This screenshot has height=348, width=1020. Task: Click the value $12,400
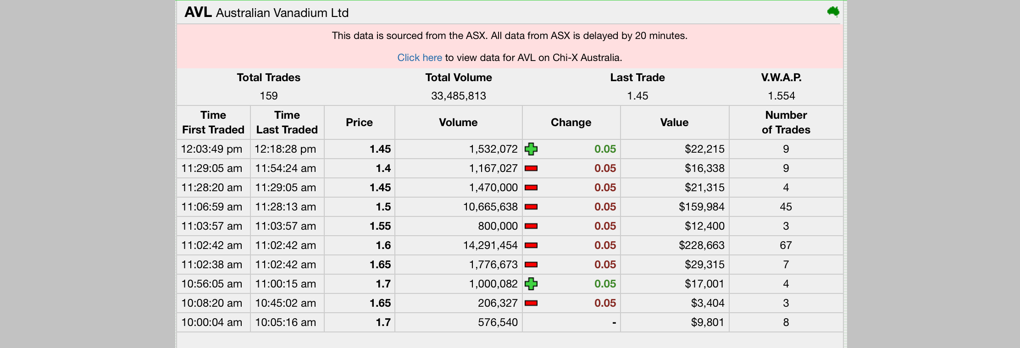(704, 226)
